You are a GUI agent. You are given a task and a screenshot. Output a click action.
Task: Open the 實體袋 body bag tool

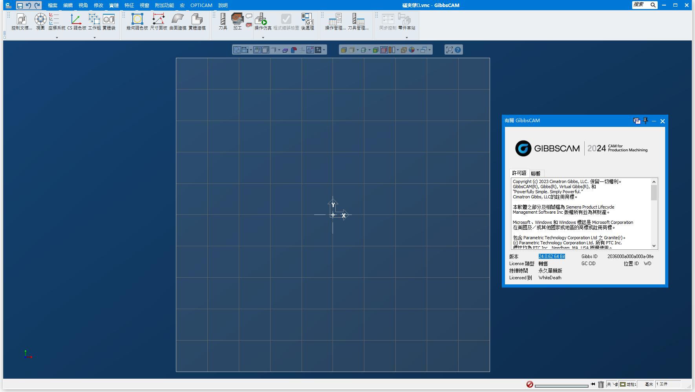[x=109, y=22]
